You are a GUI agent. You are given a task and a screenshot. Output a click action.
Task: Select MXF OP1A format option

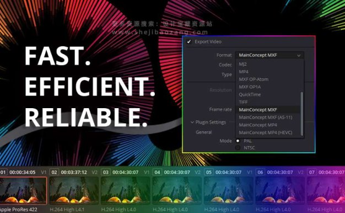(x=250, y=87)
